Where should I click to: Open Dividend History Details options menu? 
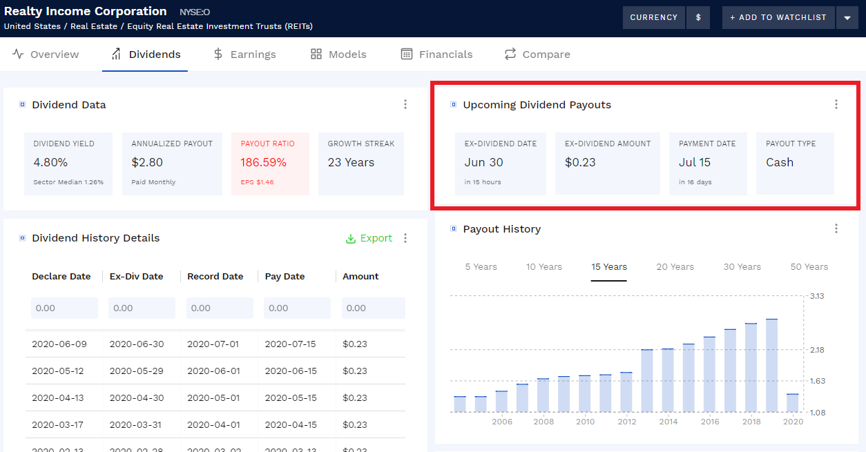pyautogui.click(x=405, y=238)
